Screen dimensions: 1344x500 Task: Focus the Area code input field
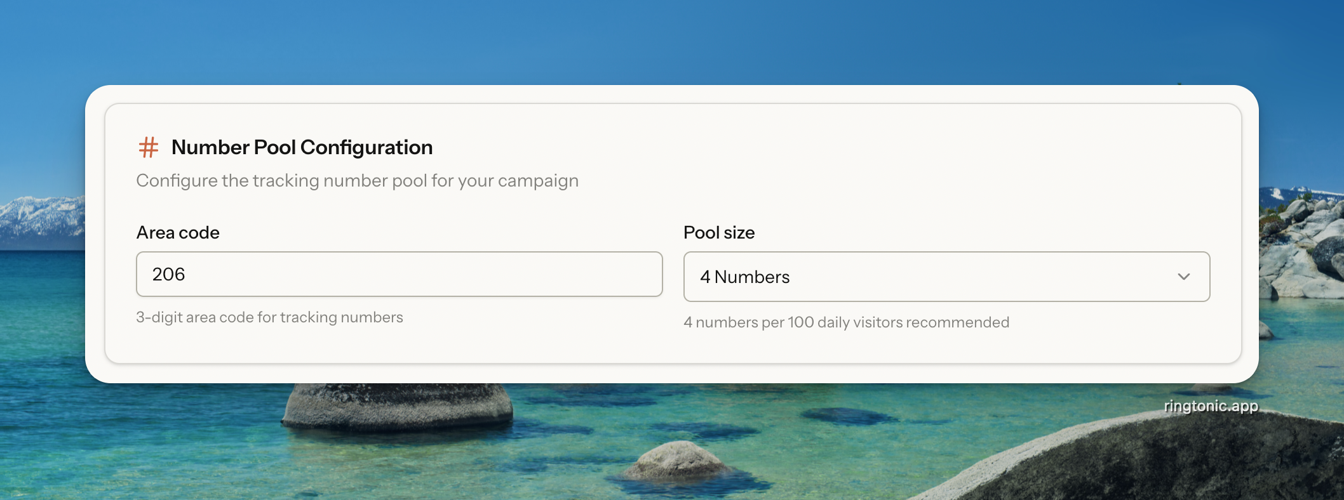(399, 274)
